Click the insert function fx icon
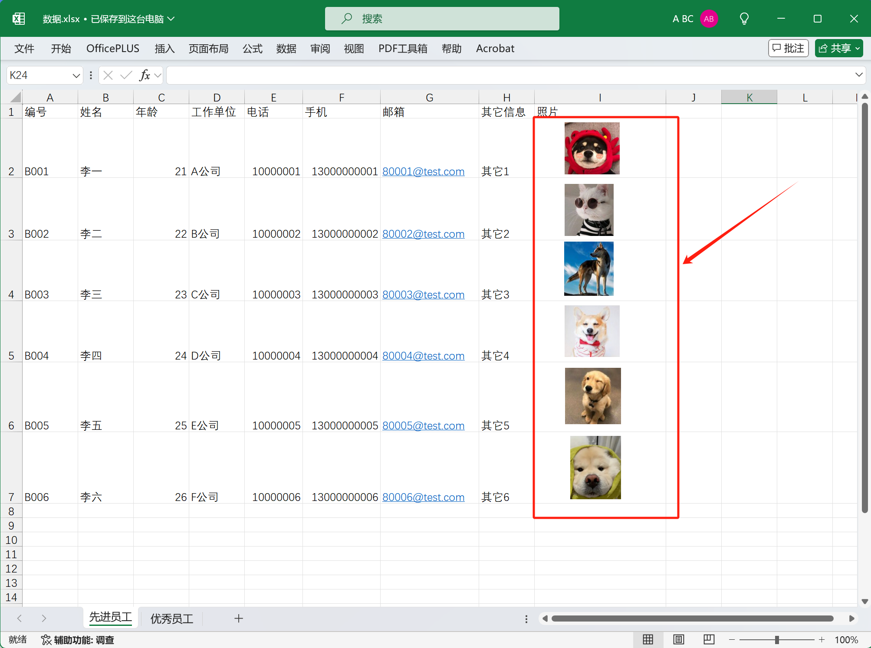The image size is (871, 648). 145,75
